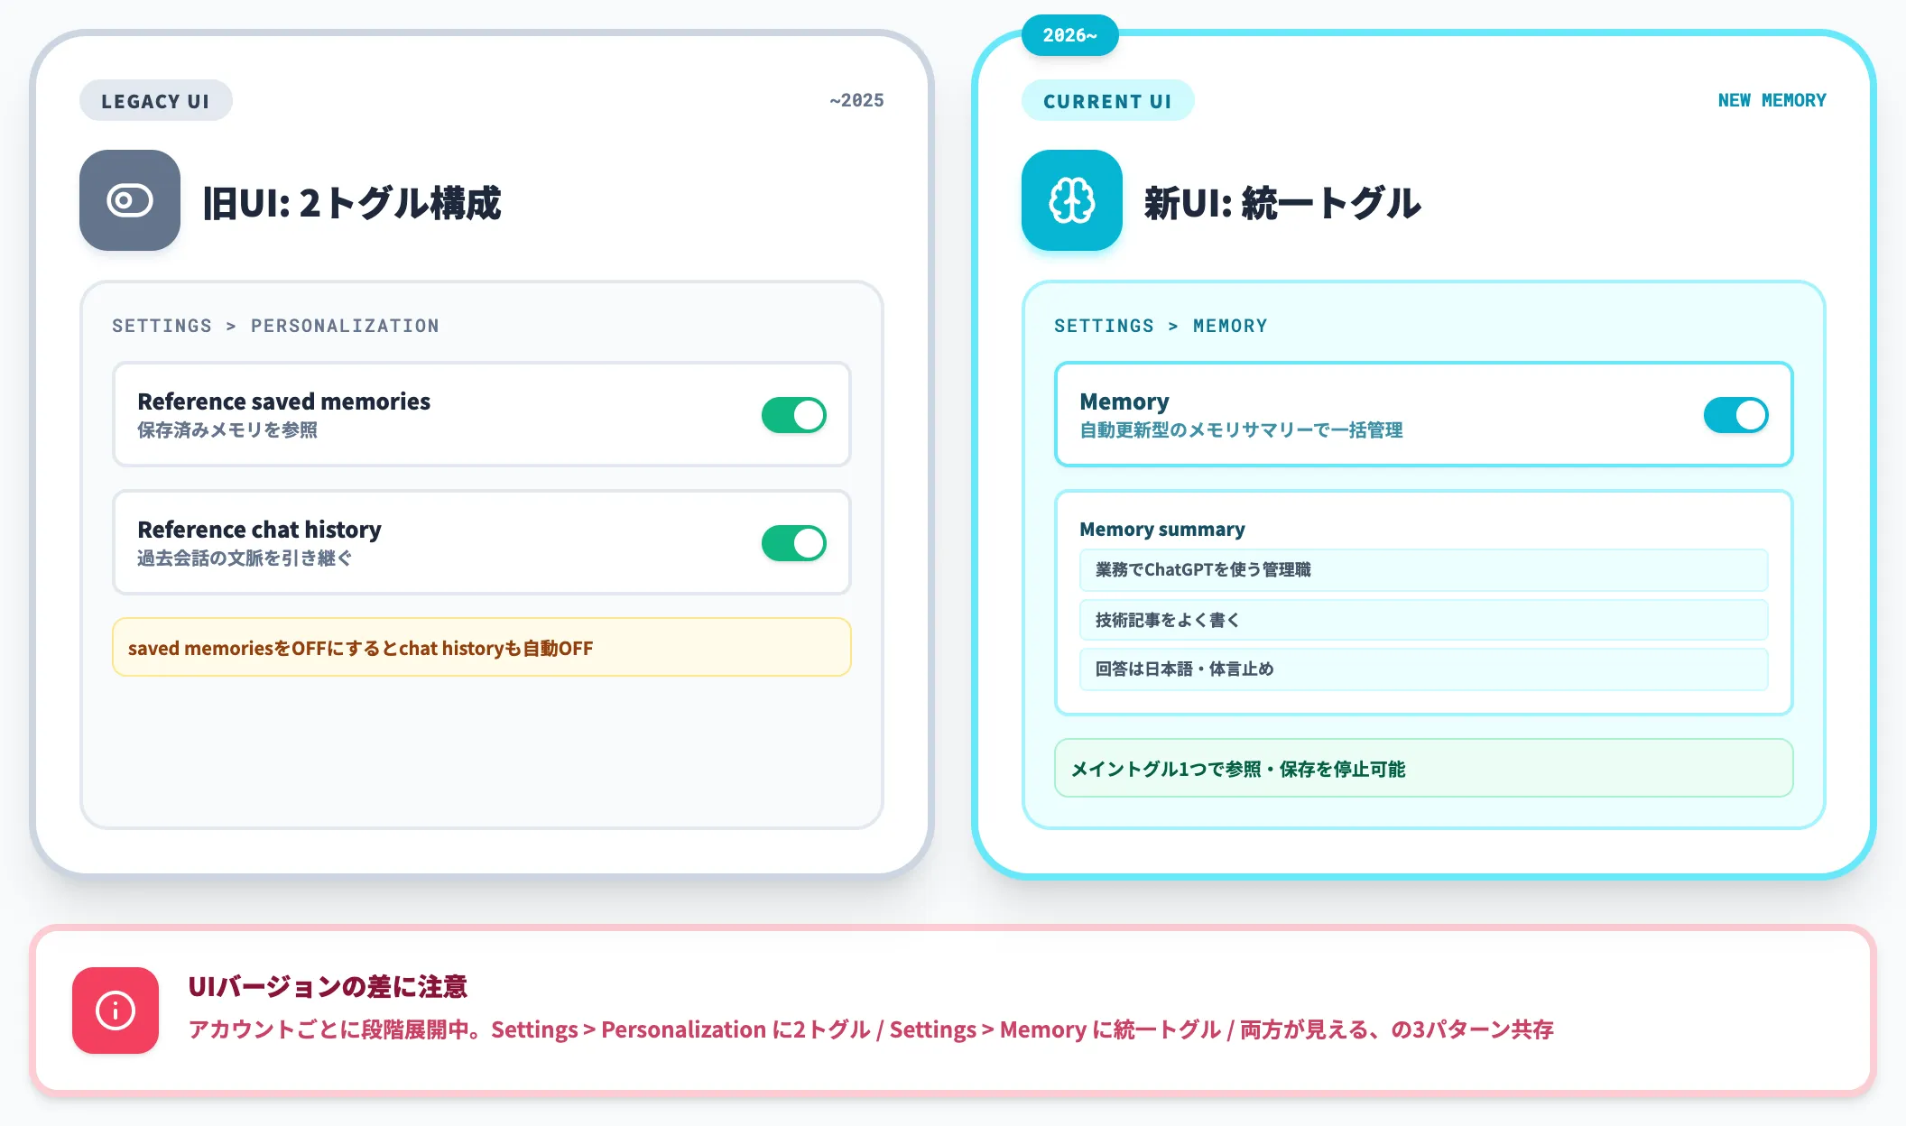The width and height of the screenshot is (1906, 1126).
Task: Click the 新UI: 統一トグル heading
Action: click(x=1282, y=202)
